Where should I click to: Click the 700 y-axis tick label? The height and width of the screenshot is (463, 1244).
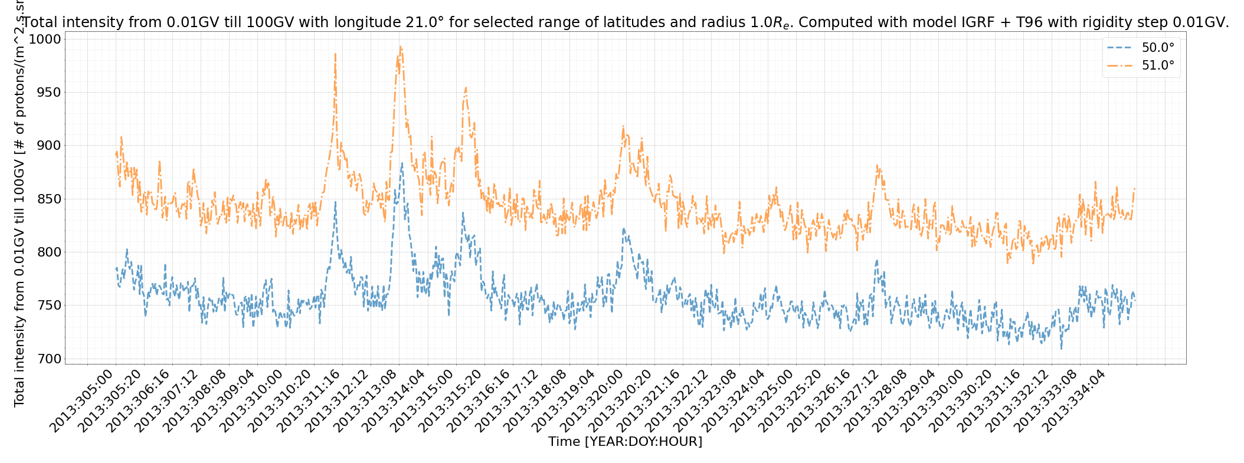coord(48,359)
